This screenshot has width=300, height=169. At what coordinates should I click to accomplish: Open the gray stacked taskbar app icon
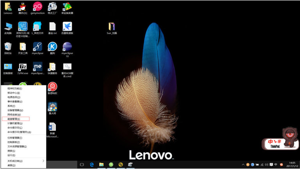[130, 165]
